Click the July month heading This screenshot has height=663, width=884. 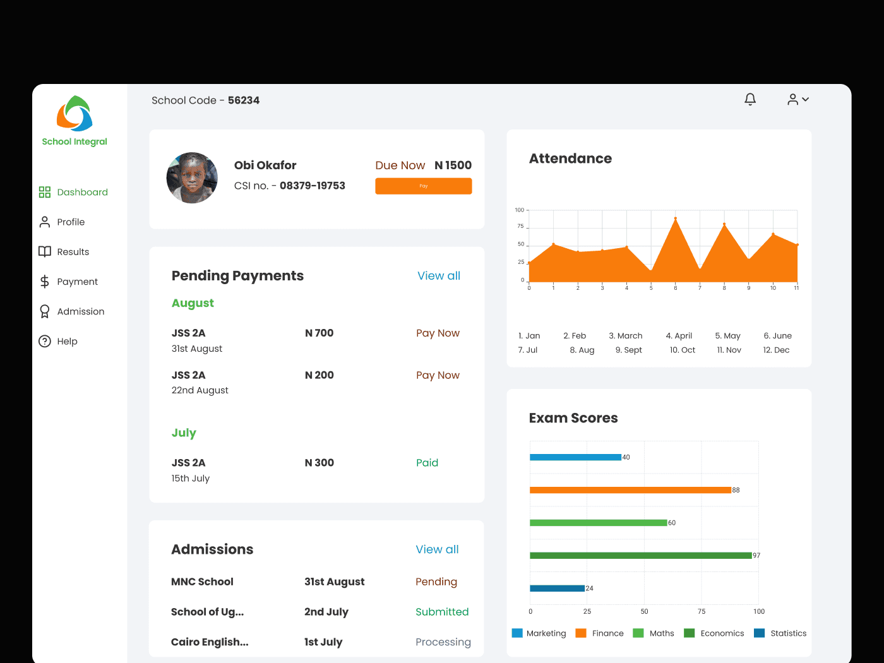click(184, 433)
